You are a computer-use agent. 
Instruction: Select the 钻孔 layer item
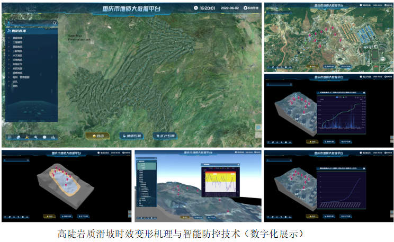15,82
